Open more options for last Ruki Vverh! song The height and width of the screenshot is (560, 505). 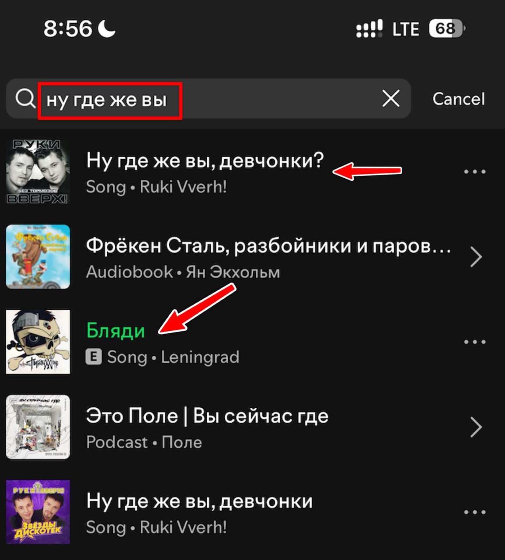(x=475, y=512)
